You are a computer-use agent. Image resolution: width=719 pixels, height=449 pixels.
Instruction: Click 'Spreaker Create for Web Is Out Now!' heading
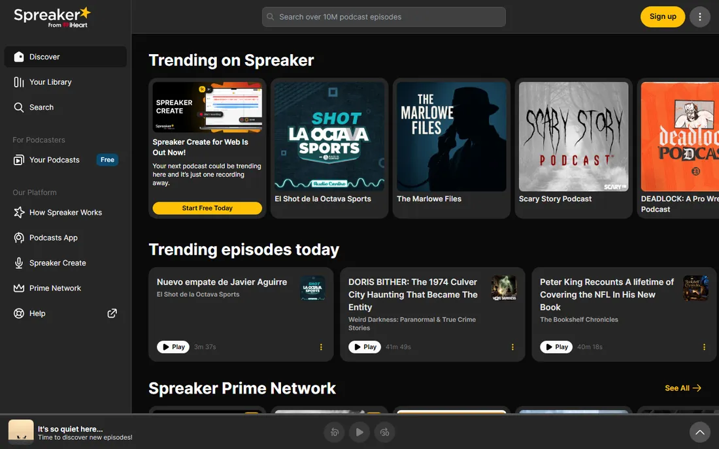click(x=201, y=147)
